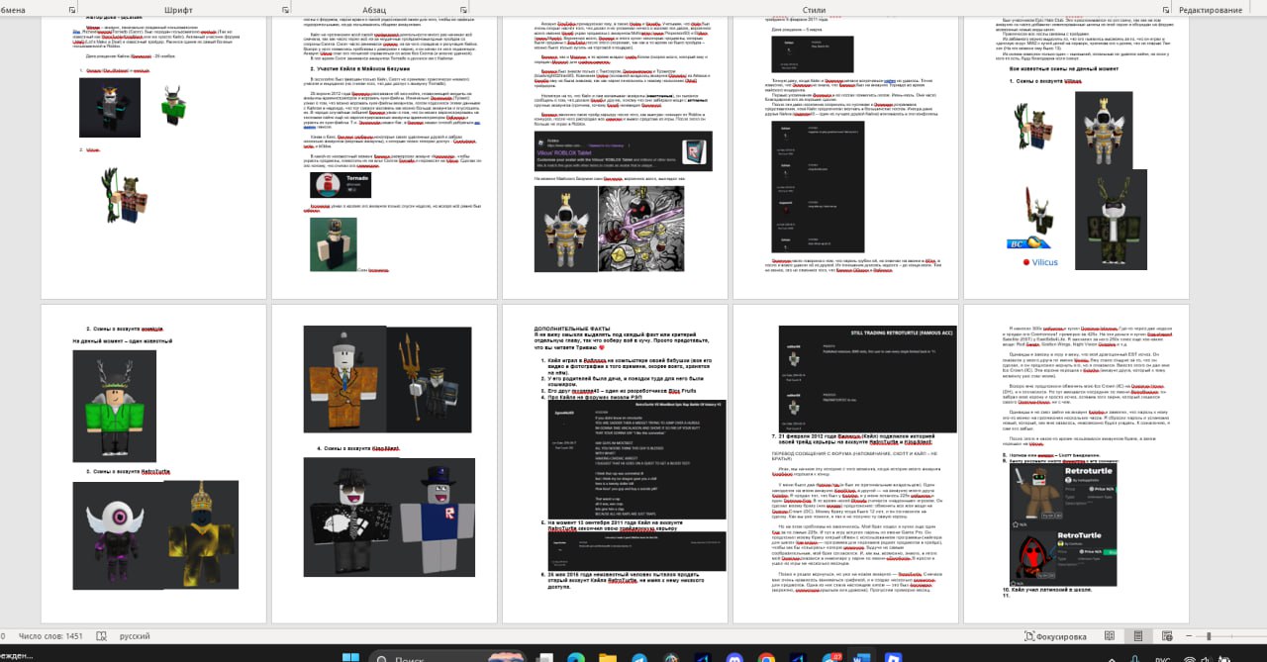Enable Focus mode 'Фокусировка'

tap(1055, 636)
